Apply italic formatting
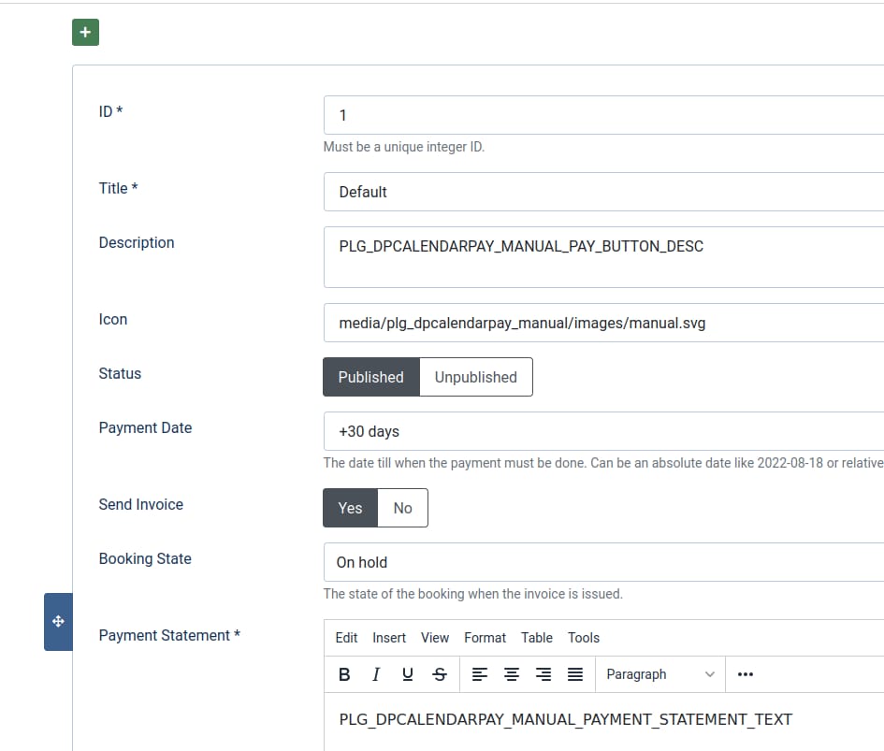 point(375,673)
